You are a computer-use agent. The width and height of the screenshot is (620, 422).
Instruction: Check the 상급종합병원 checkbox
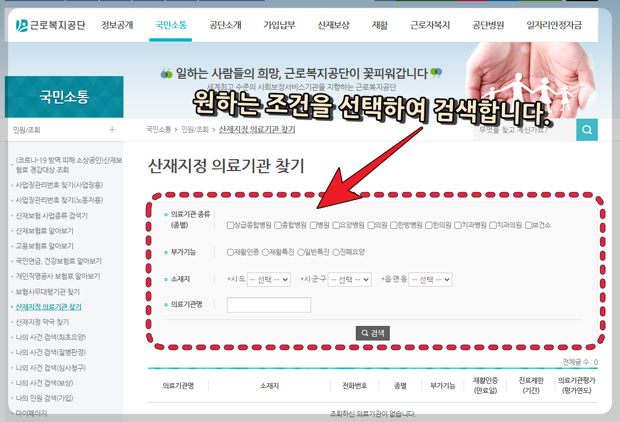click(230, 225)
